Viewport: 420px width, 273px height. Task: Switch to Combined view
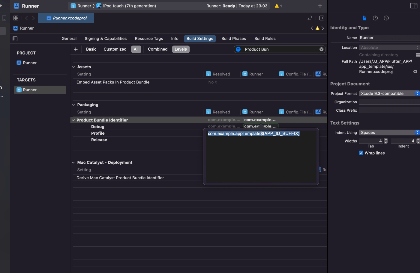pos(157,49)
